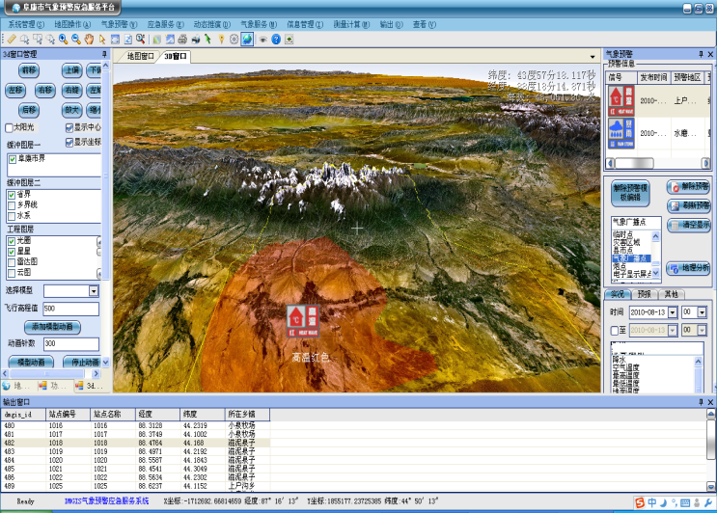Expand the date 2010-08-13 dropdown

click(x=672, y=312)
